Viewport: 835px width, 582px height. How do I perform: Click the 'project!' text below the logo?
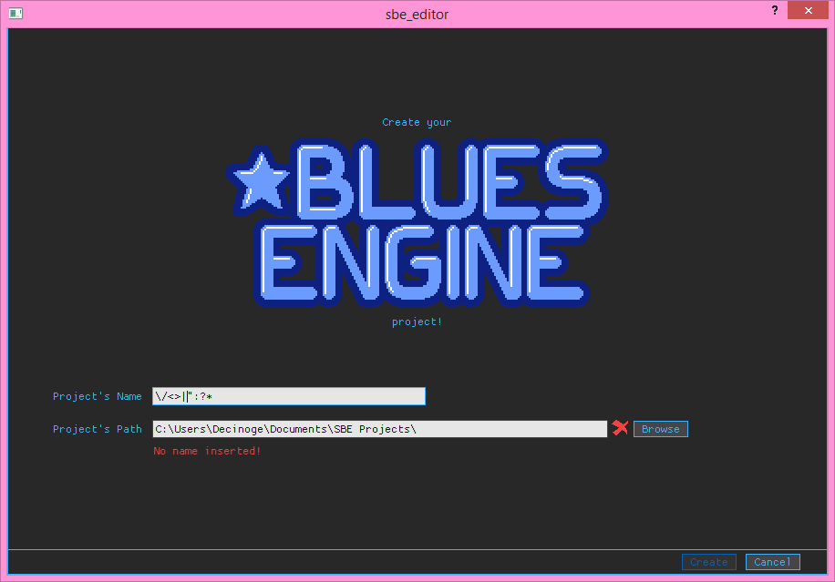tap(417, 322)
